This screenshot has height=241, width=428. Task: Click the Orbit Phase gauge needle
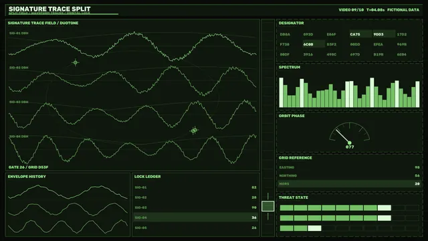[x=342, y=136]
